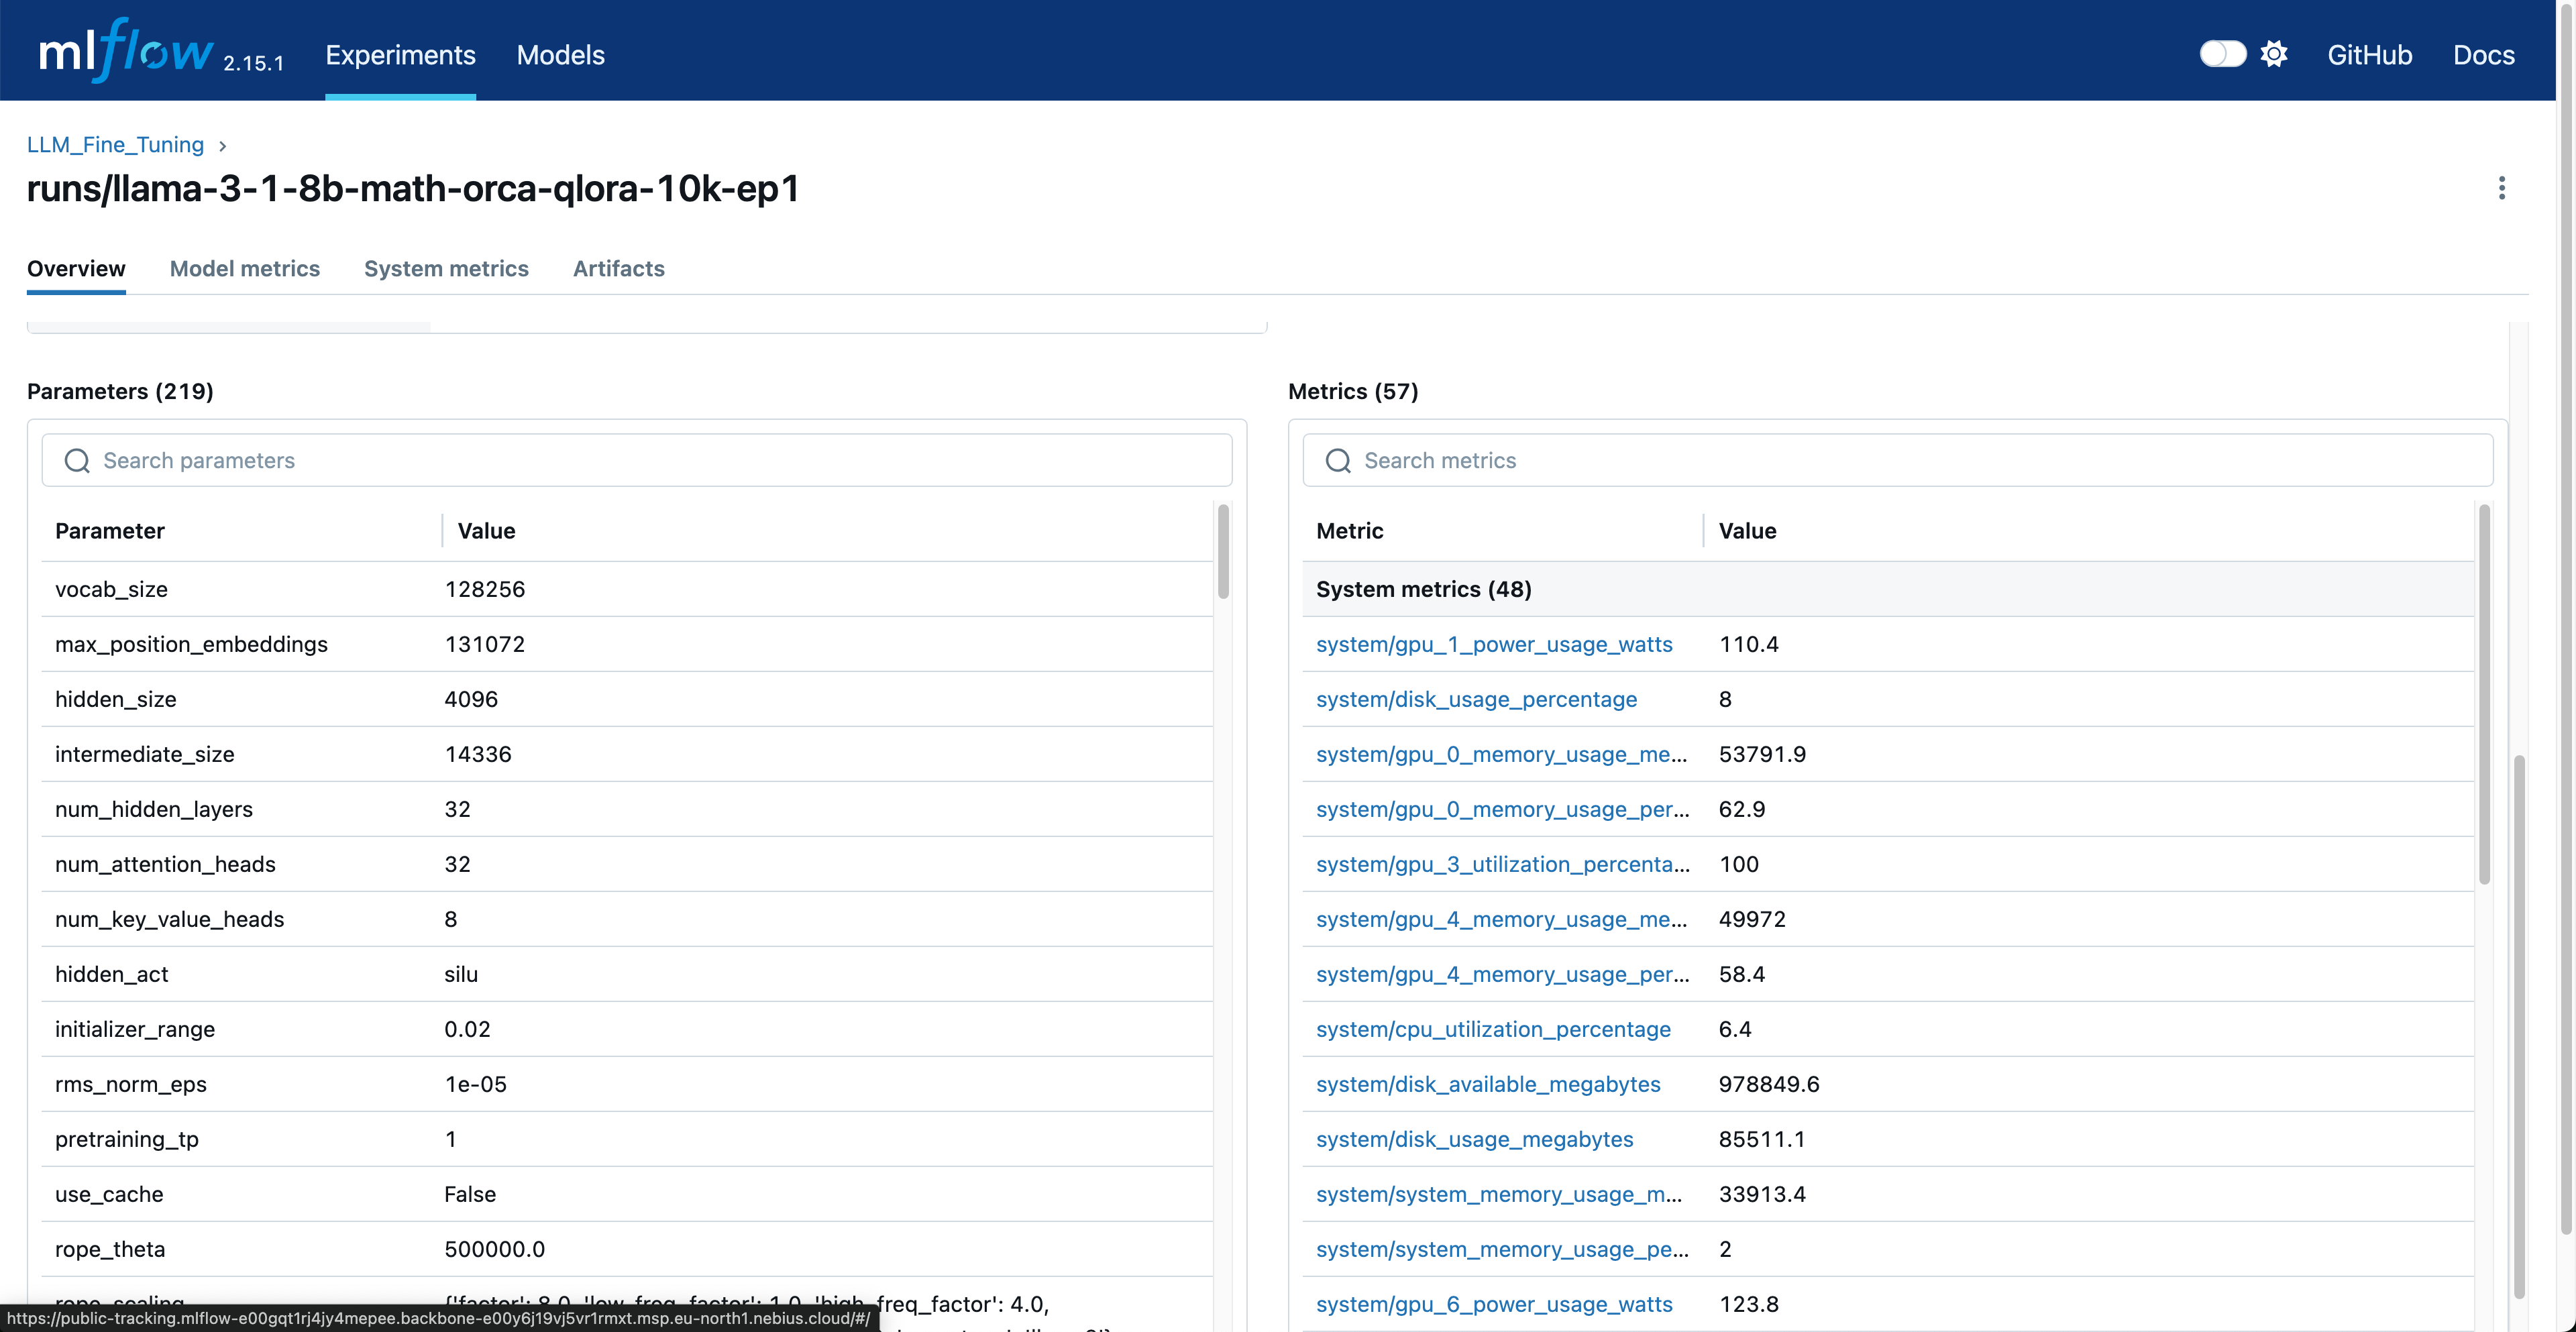The image size is (2576, 1332).
Task: Click the MLflow logo
Action: tap(125, 50)
